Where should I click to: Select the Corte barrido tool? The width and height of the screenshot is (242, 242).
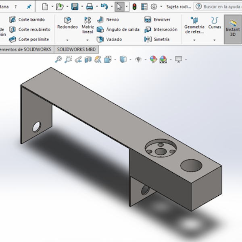coord(27,20)
